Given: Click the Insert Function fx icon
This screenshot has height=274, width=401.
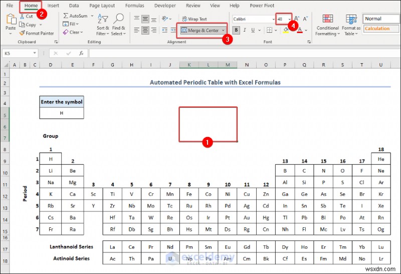Looking at the screenshot, I should pos(81,53).
